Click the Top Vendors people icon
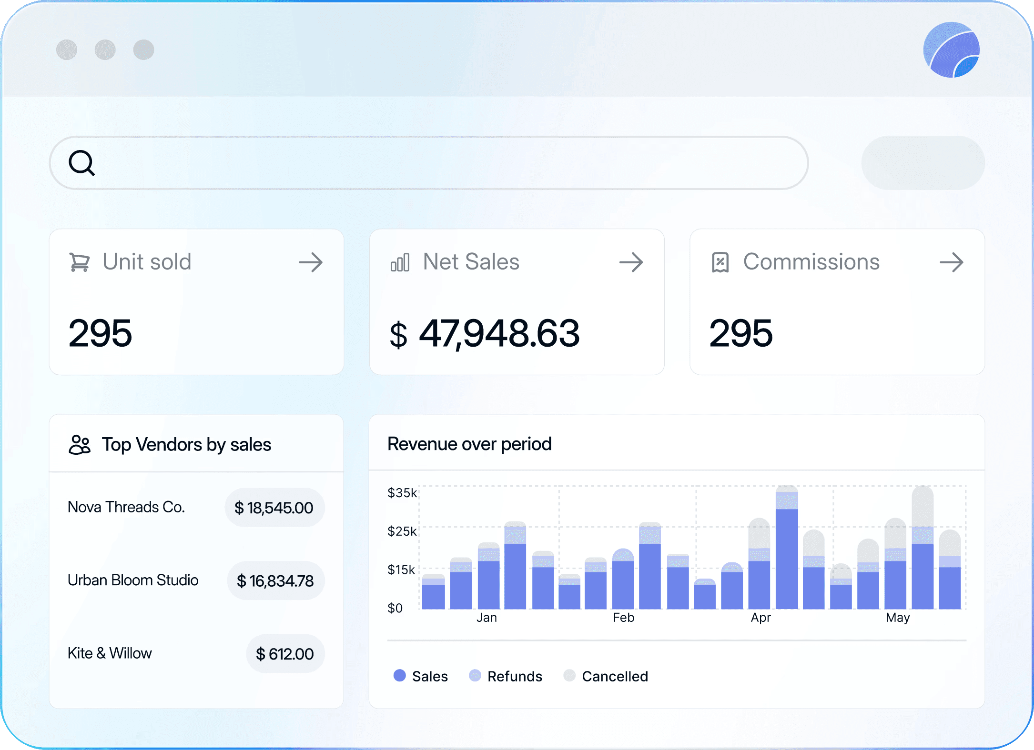Image resolution: width=1034 pixels, height=750 pixels. (x=80, y=445)
